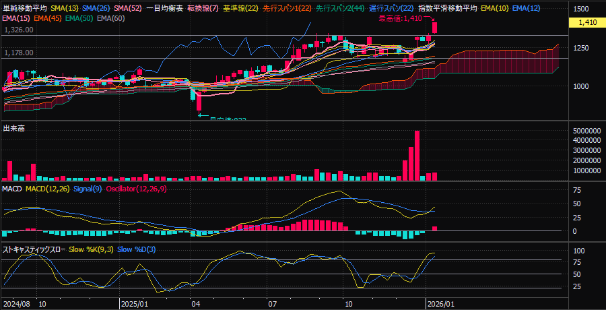606x310 pixels.
Task: Click the SMA(13) legend label
Action: pos(64,8)
